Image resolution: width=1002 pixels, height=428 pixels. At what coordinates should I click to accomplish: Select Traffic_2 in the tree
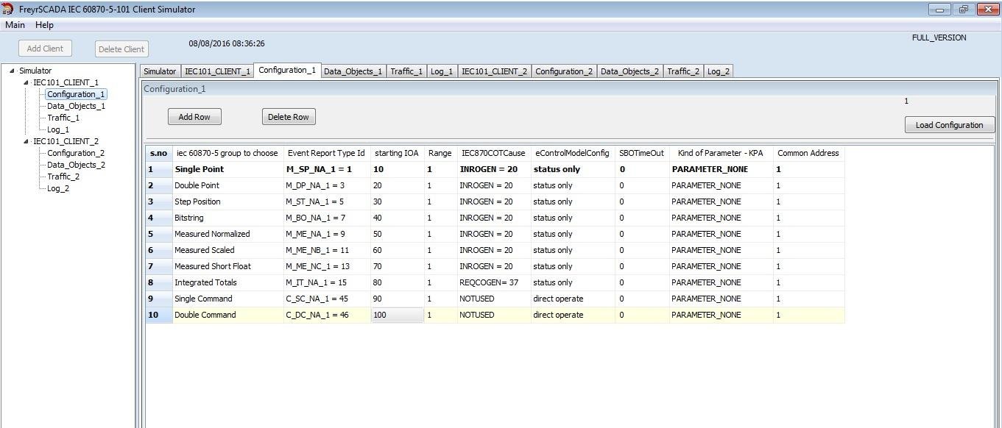[63, 176]
